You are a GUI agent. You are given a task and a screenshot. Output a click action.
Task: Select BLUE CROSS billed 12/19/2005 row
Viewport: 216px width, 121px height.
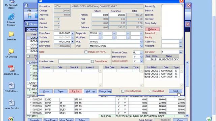[x=162, y=71]
